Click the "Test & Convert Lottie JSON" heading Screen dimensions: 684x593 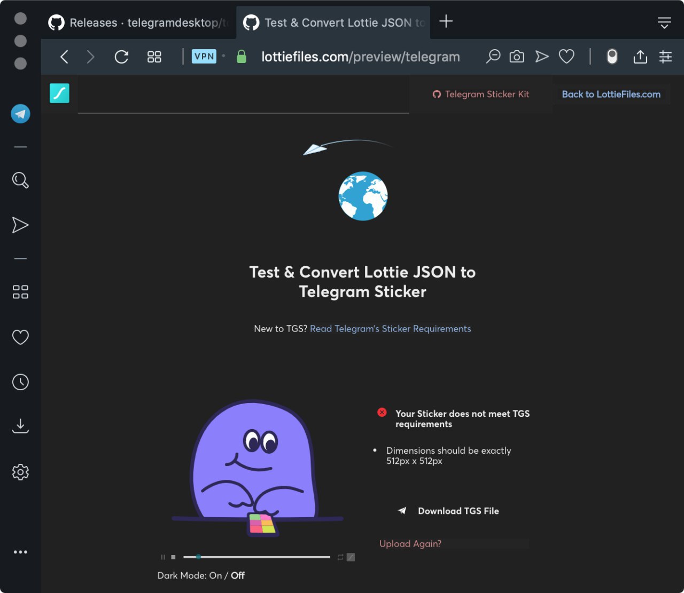pyautogui.click(x=362, y=282)
